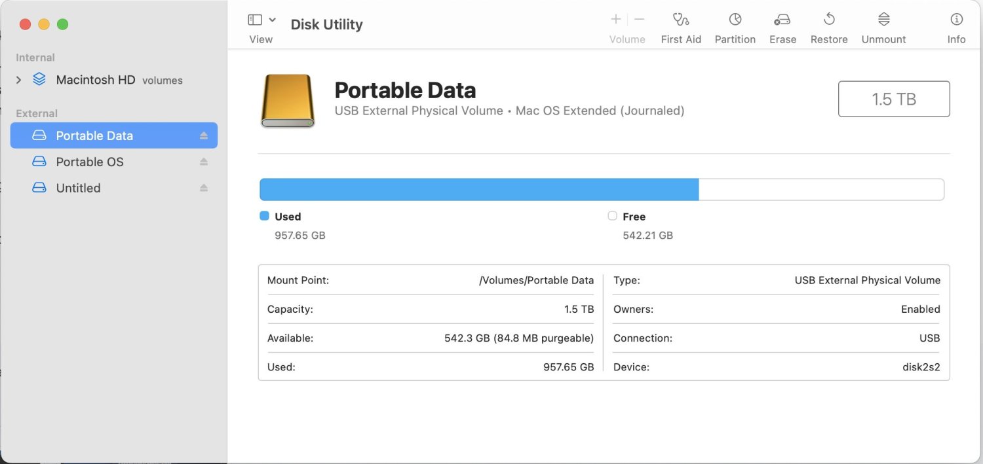983x464 pixels.
Task: Select Portable OS in the sidebar
Action: (x=90, y=162)
